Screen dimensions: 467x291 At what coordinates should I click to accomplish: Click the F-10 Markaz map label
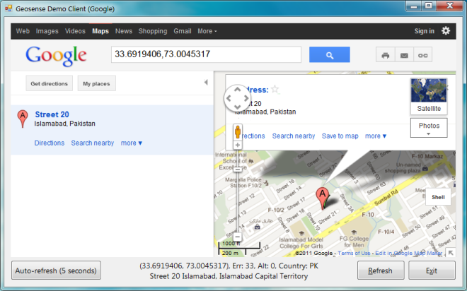[x=427, y=156]
